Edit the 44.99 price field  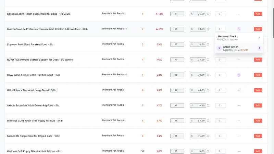(198, 90)
